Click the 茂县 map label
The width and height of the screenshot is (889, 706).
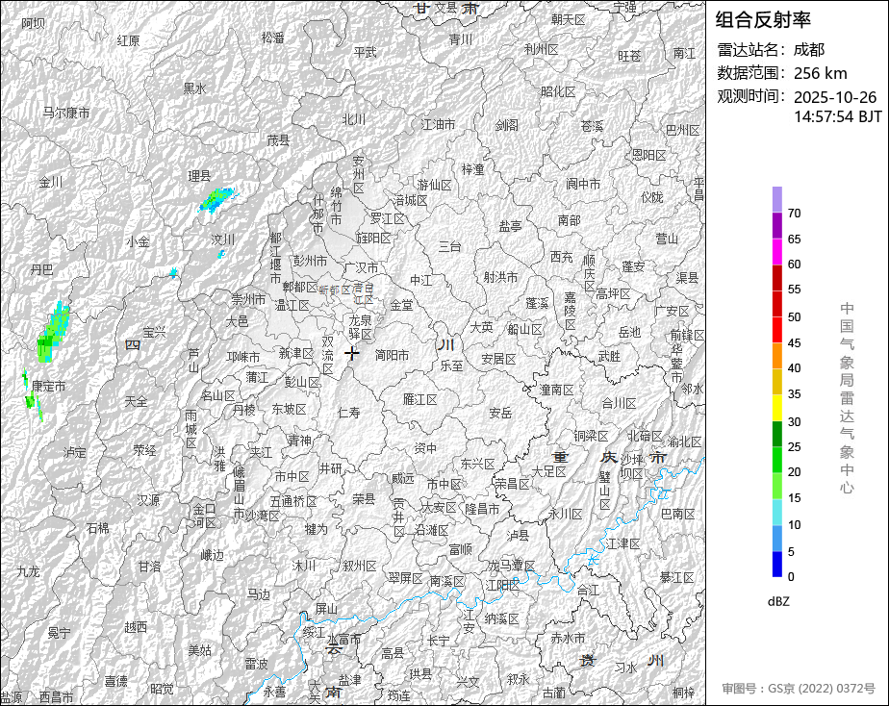coord(278,140)
